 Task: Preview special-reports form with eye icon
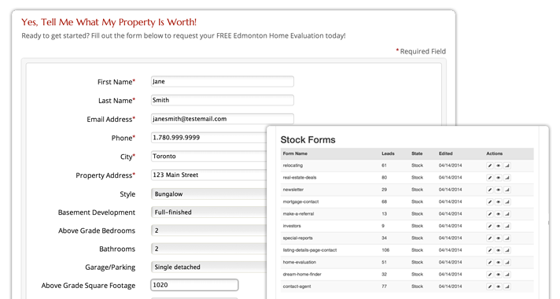click(x=498, y=238)
